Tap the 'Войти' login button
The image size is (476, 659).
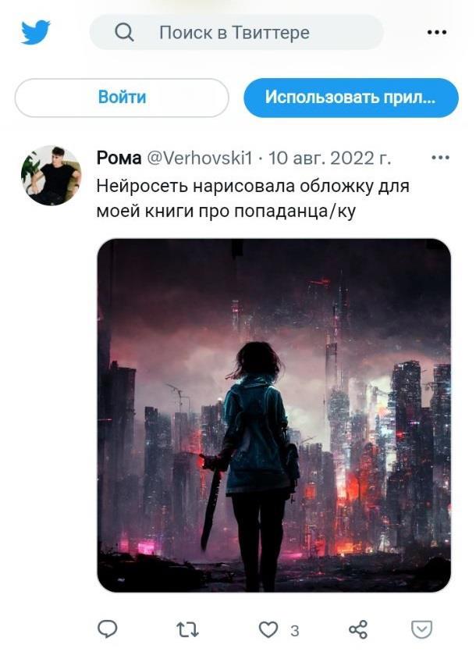click(x=122, y=98)
